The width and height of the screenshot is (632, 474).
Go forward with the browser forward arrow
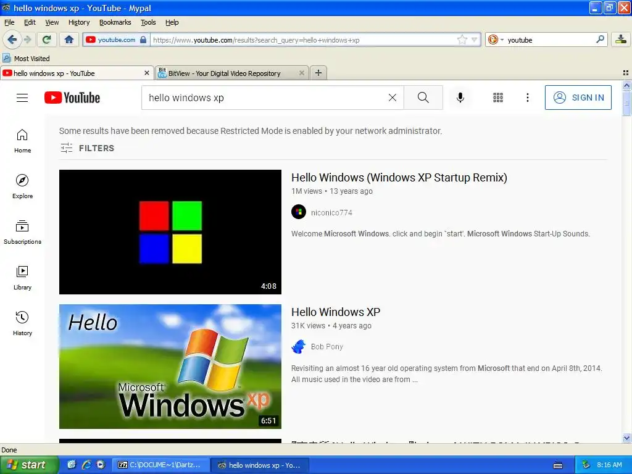tap(27, 39)
